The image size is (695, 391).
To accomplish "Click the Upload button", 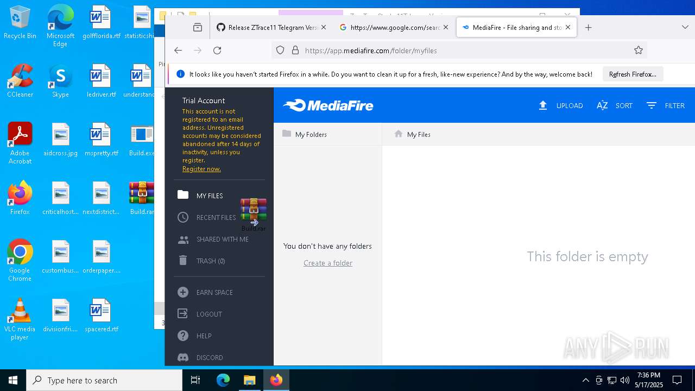I will (x=560, y=105).
